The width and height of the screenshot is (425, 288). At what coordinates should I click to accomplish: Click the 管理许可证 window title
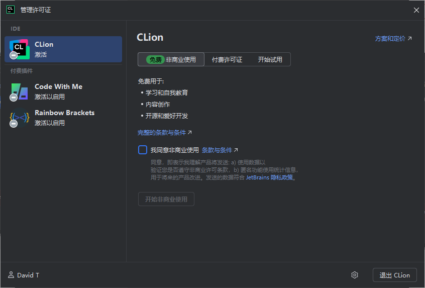point(36,10)
